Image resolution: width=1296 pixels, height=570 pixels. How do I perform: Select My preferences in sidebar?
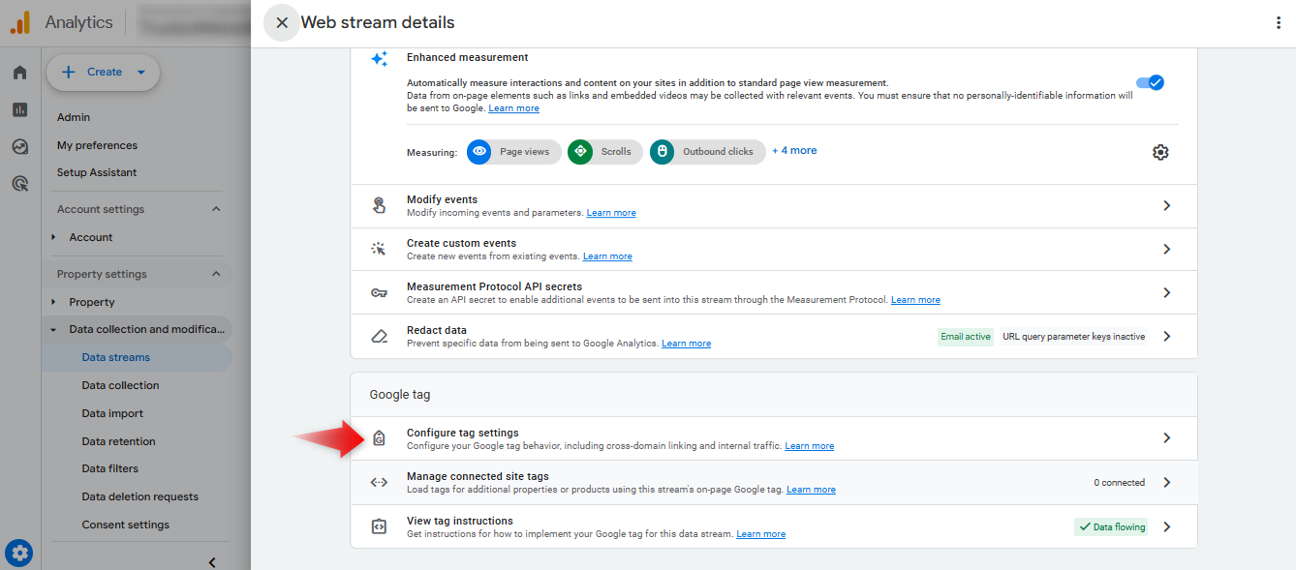(97, 145)
